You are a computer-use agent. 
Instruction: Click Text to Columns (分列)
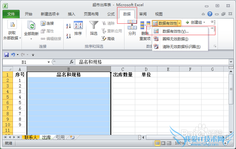tap(132, 28)
